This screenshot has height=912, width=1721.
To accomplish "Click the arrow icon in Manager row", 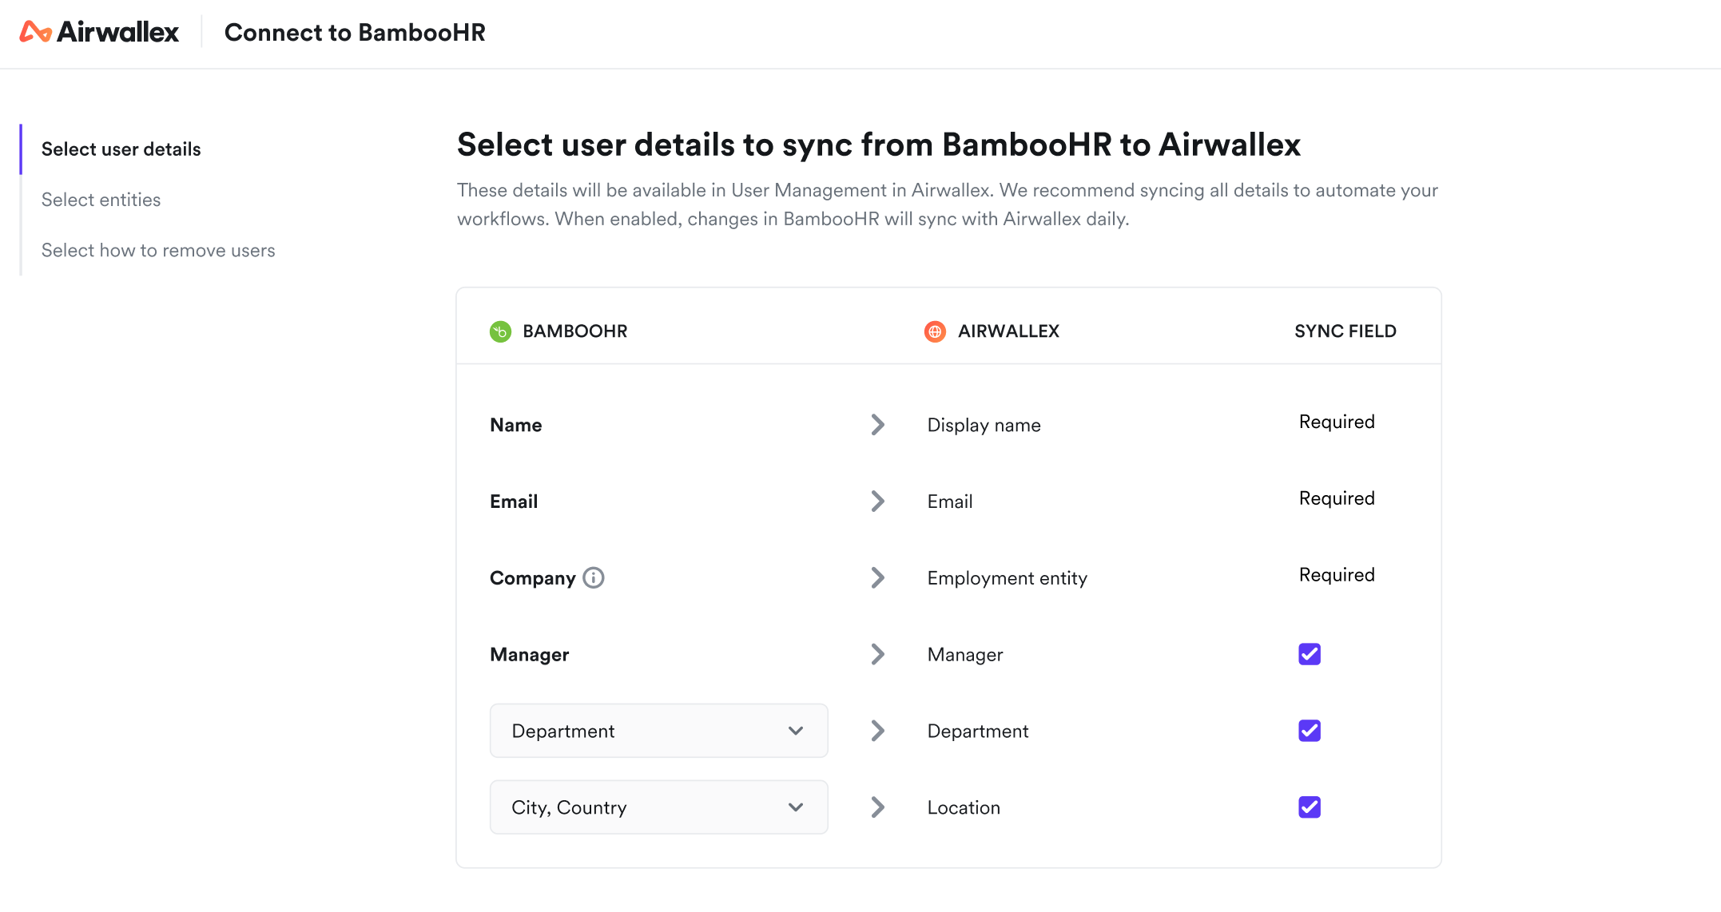I will coord(877,655).
